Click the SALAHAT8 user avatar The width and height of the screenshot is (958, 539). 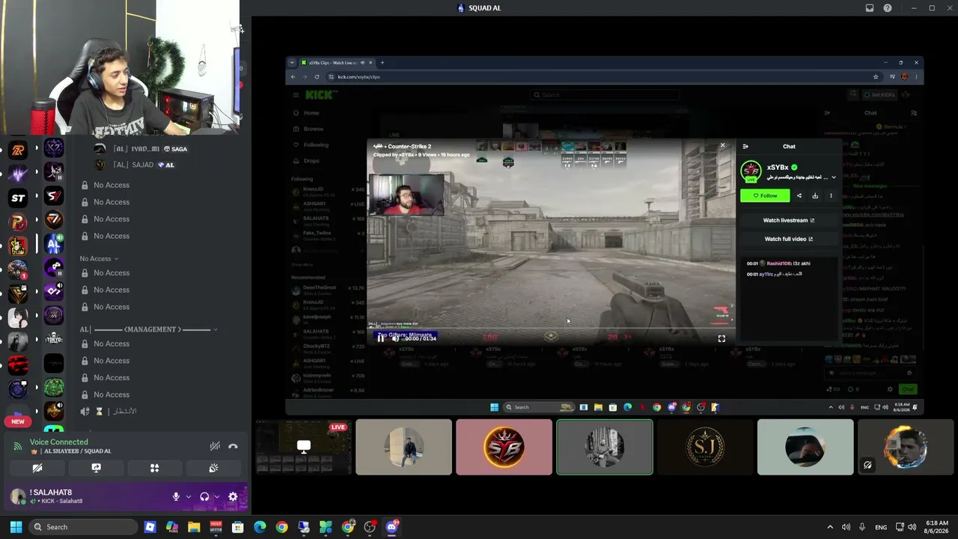coord(17,496)
